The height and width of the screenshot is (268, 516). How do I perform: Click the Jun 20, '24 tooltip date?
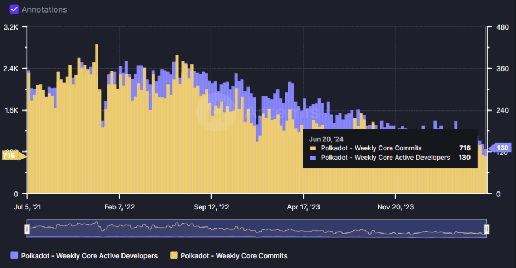pyautogui.click(x=326, y=139)
